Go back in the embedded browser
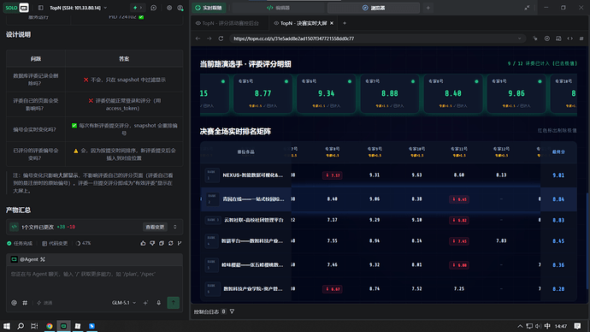Viewport: 590px width, 332px height. [198, 39]
